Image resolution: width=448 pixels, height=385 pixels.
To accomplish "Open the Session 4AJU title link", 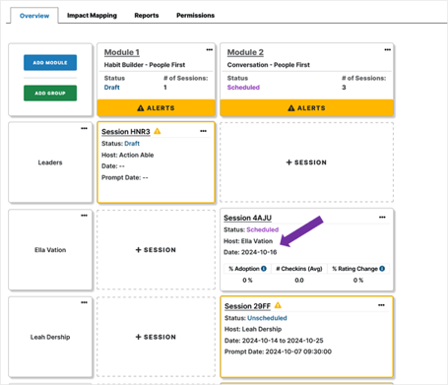I will click(x=247, y=218).
